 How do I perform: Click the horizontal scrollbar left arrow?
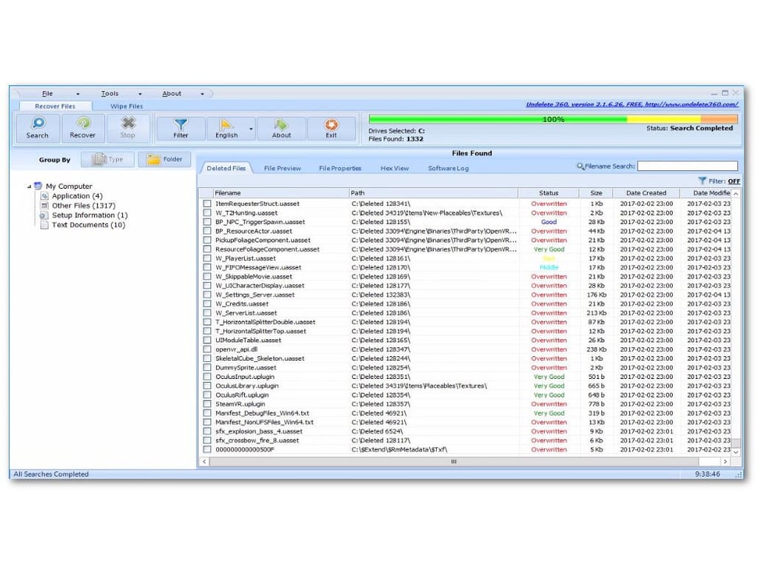204,462
